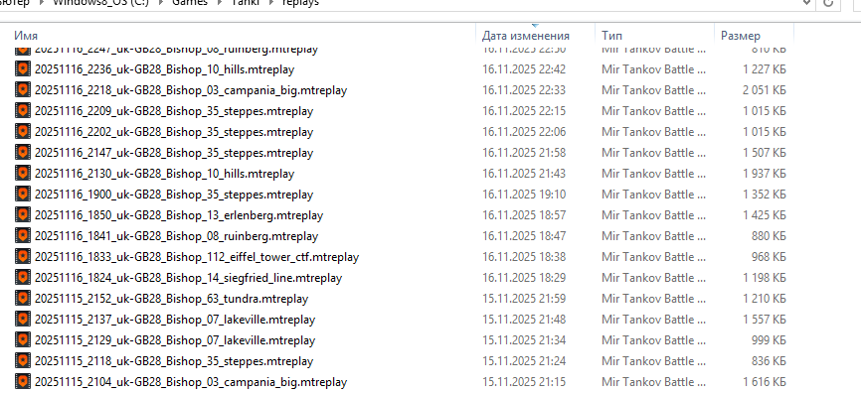Sort files by the Размер column header

click(741, 36)
